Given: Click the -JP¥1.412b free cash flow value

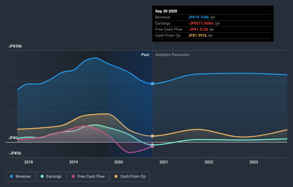Looking at the screenshot, I should click(198, 29).
